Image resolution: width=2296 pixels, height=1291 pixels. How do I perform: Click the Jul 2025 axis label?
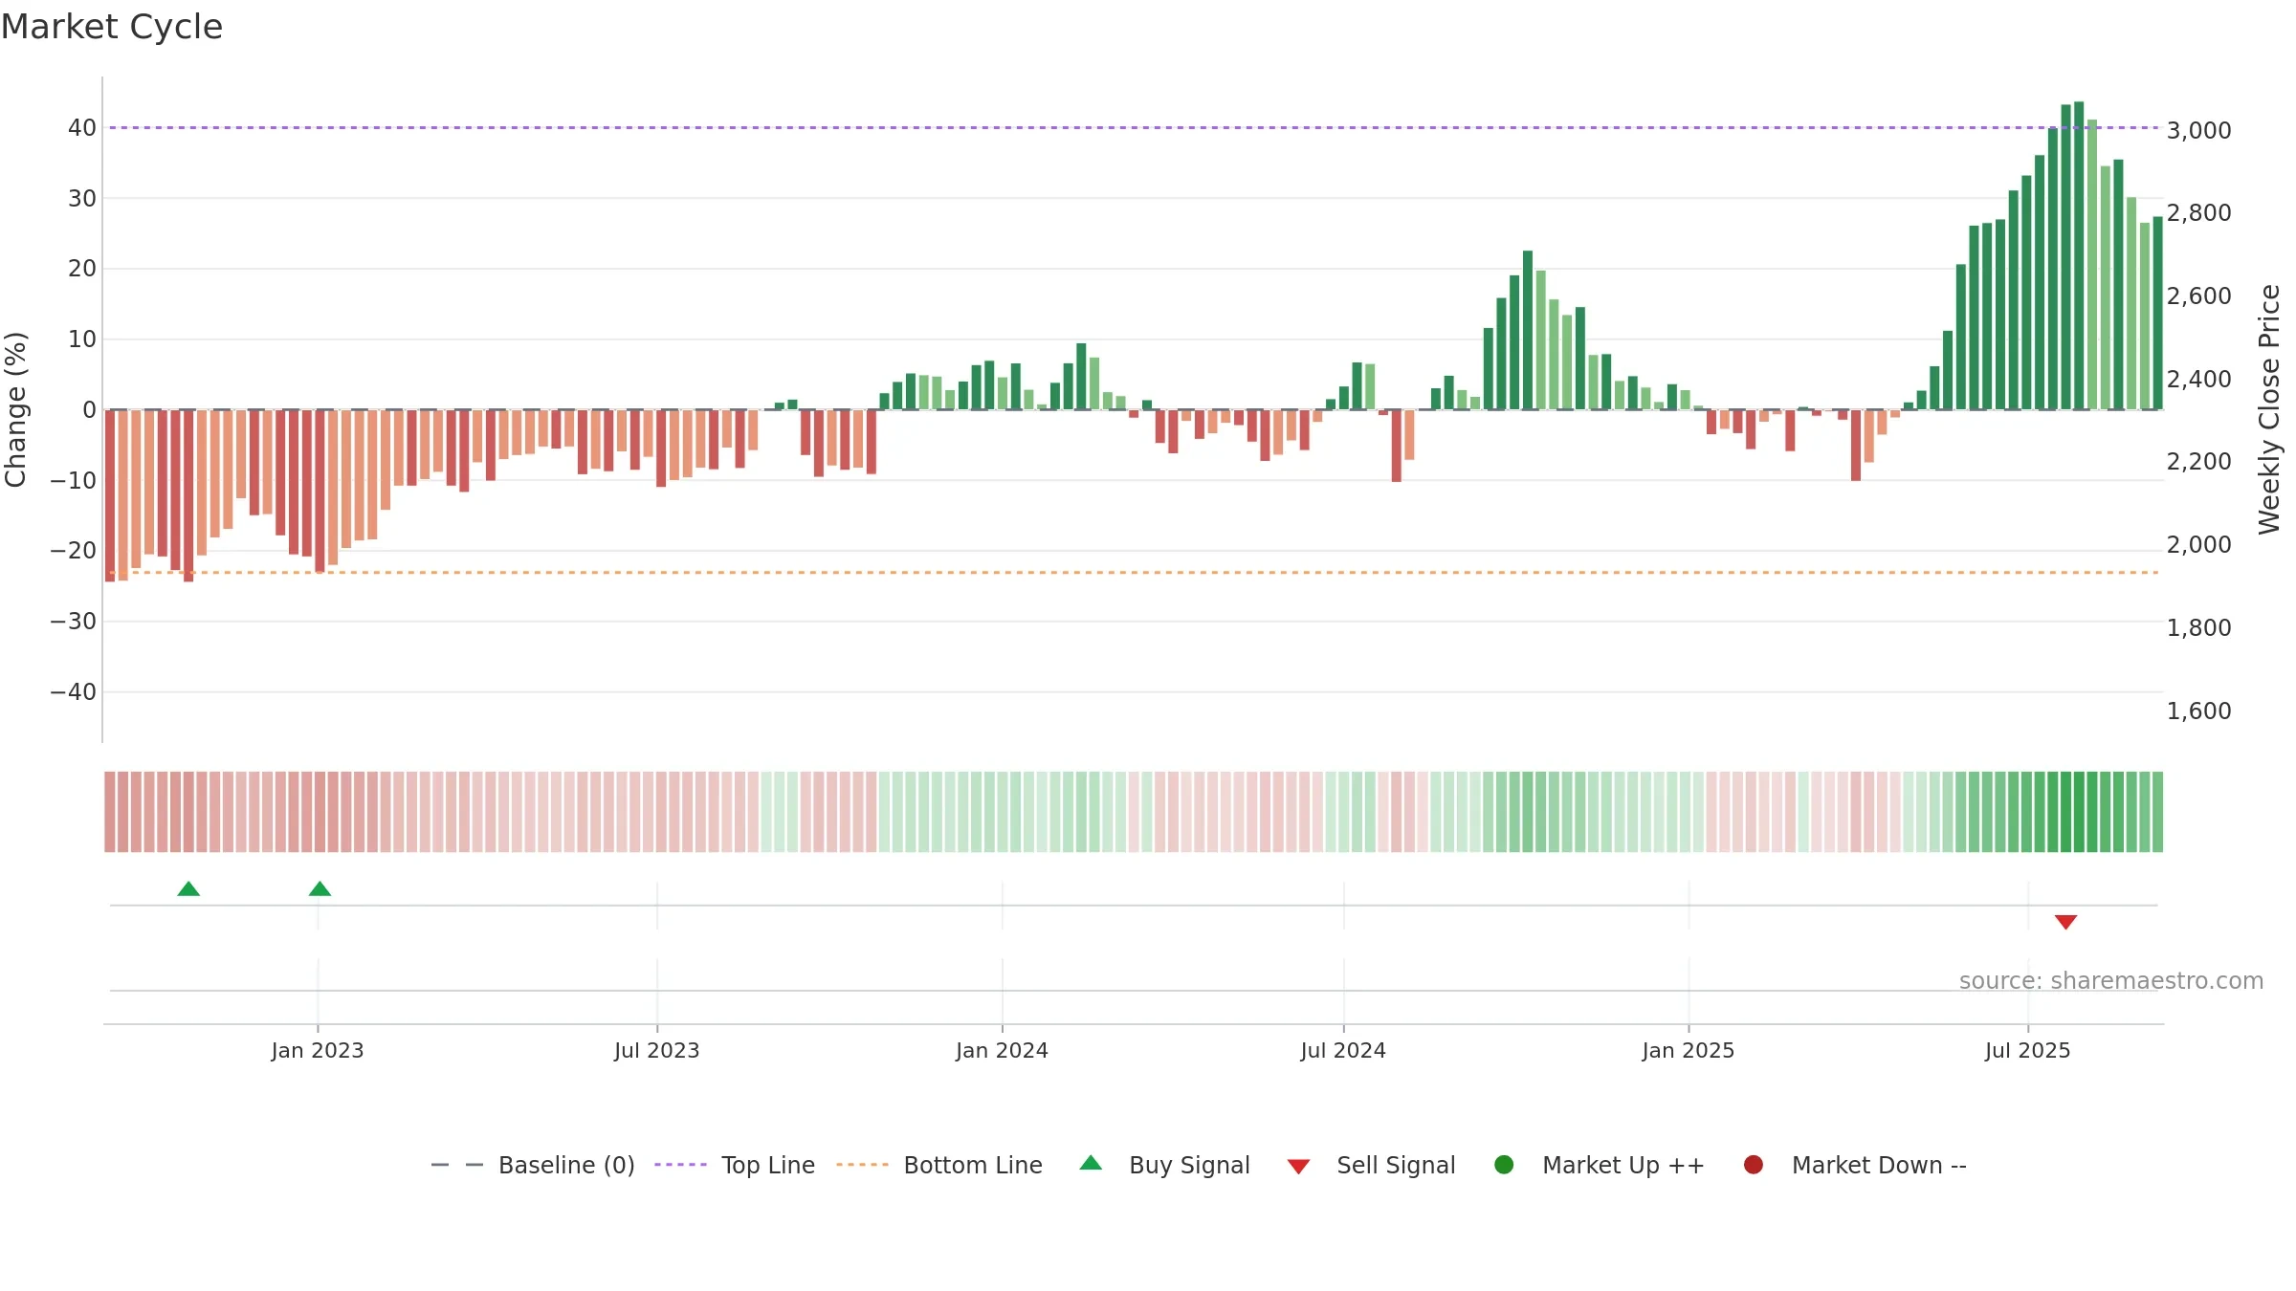point(2028,1051)
